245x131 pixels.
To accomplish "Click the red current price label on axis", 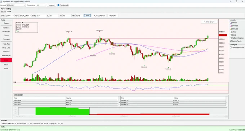I will pos(223,35).
